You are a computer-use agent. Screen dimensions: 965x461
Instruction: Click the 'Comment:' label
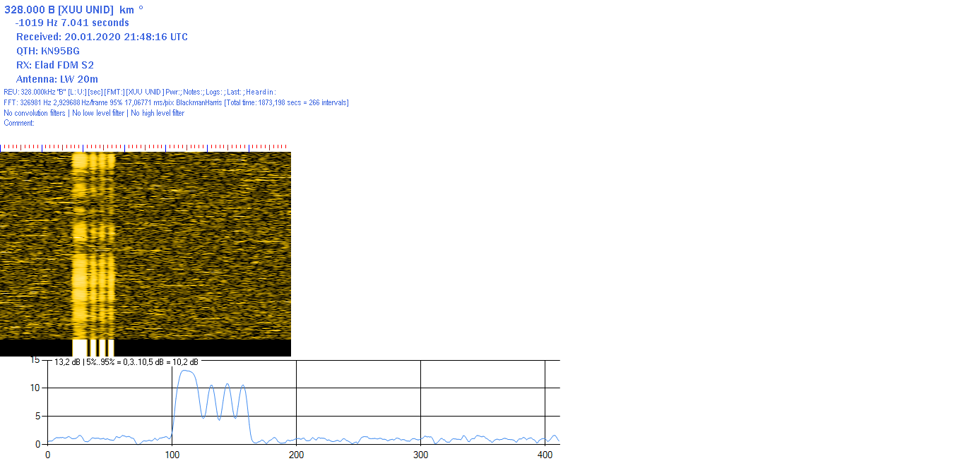pyautogui.click(x=19, y=123)
